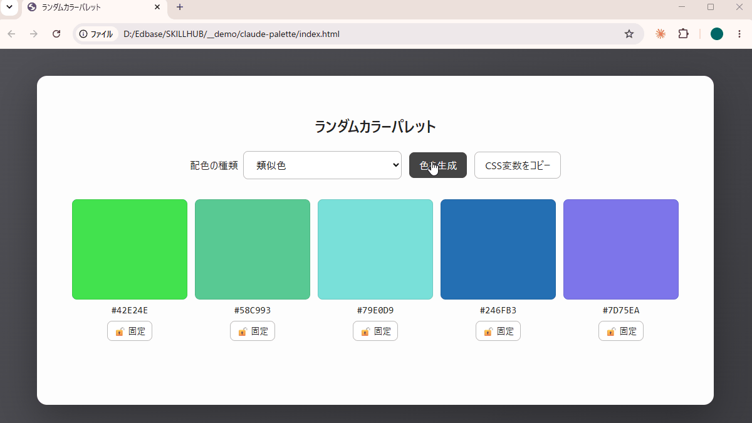
Task: Close the ランダムカラーパレット tab
Action: click(157, 8)
